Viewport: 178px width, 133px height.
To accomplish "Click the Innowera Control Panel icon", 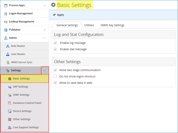I will coord(10,103).
